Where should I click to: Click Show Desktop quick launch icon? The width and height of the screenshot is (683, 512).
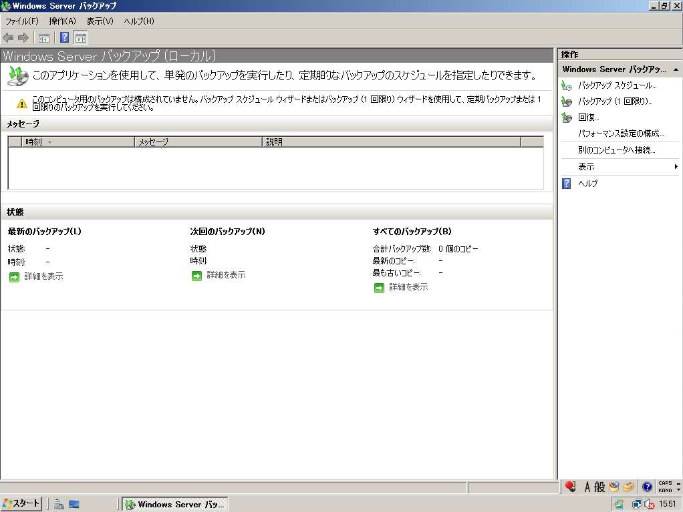tap(74, 504)
